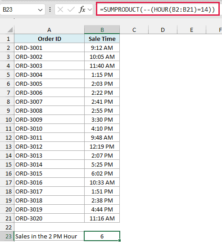This screenshot has height=242, width=222.
Task: Select the 4:10 PM time cell
Action: (102, 128)
